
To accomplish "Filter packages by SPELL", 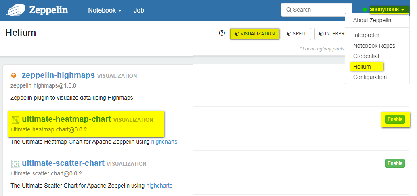I will point(297,34).
